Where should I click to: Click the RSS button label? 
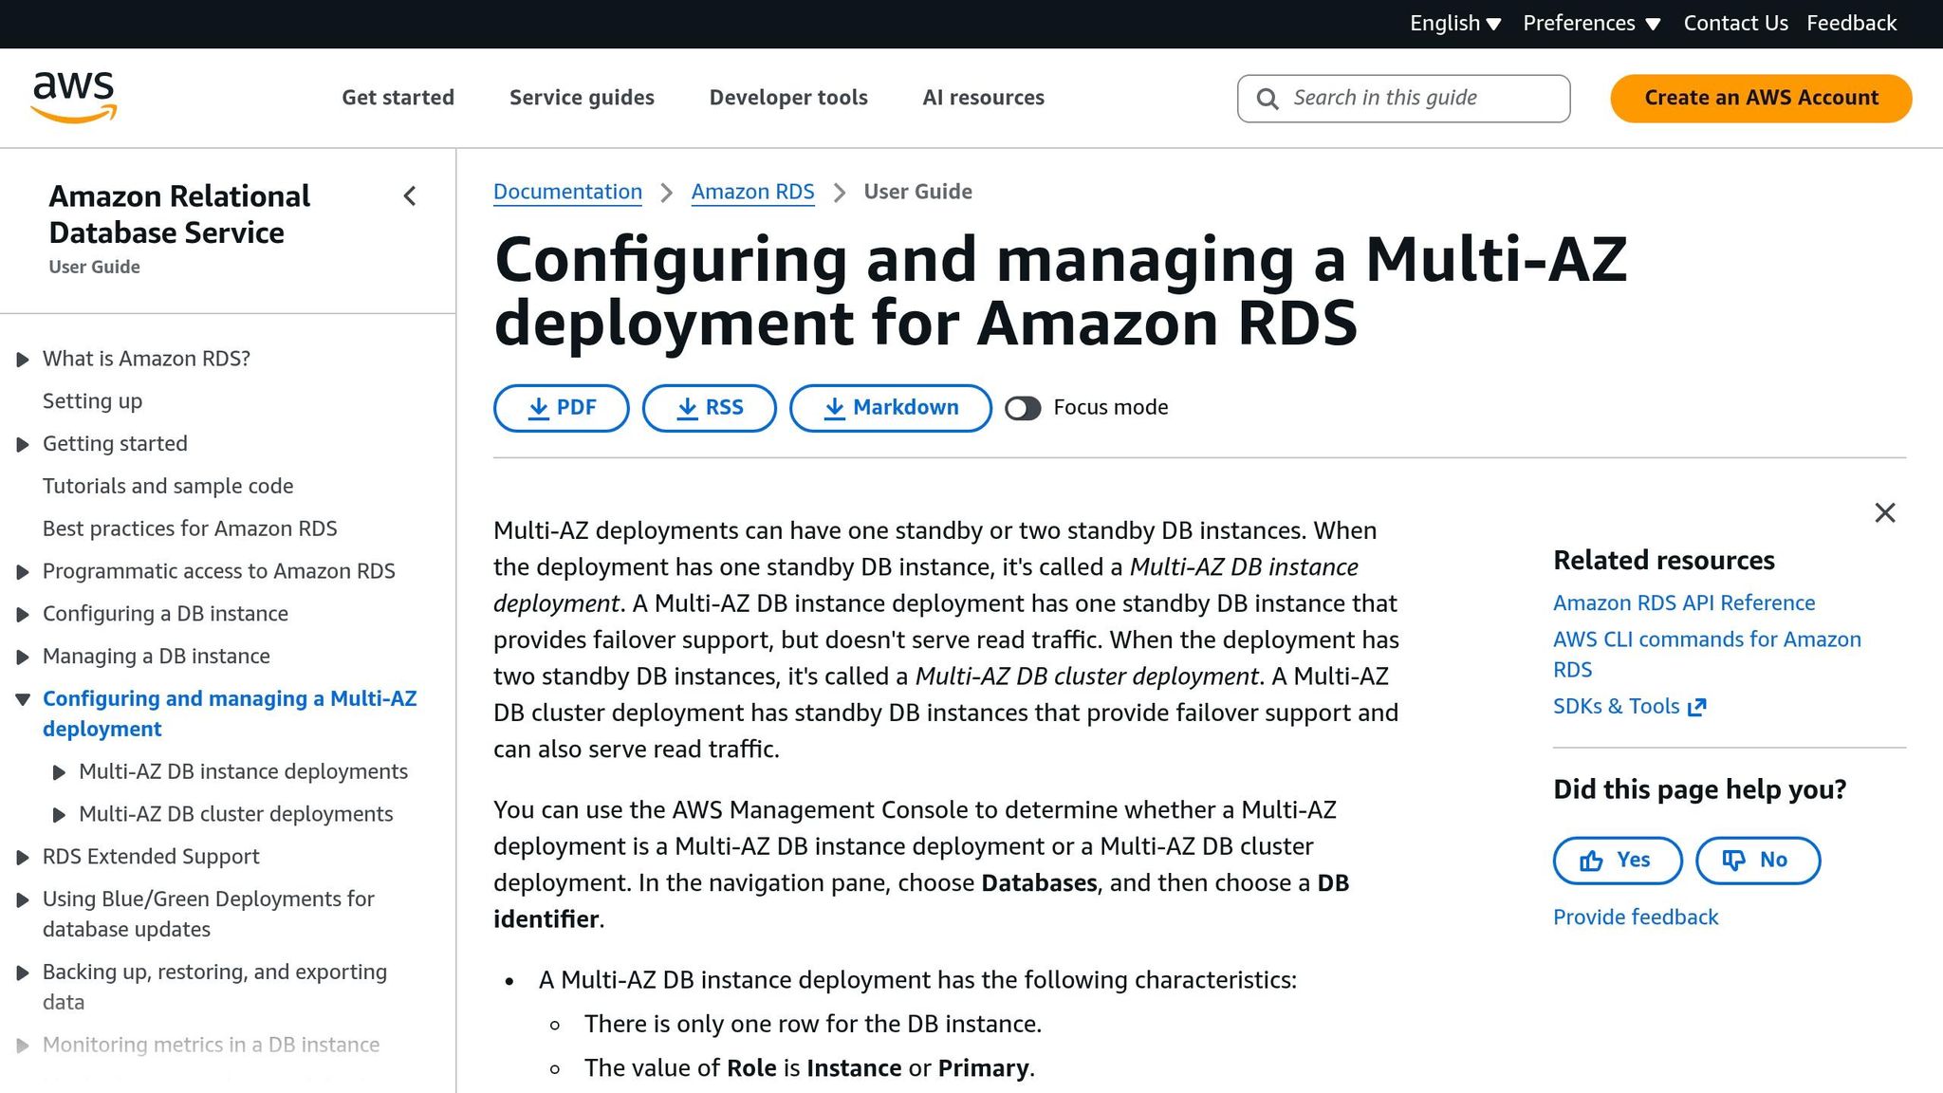tap(724, 408)
